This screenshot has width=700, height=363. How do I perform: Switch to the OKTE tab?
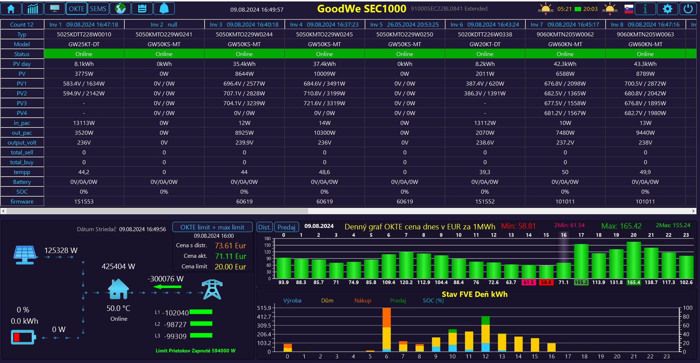77,9
